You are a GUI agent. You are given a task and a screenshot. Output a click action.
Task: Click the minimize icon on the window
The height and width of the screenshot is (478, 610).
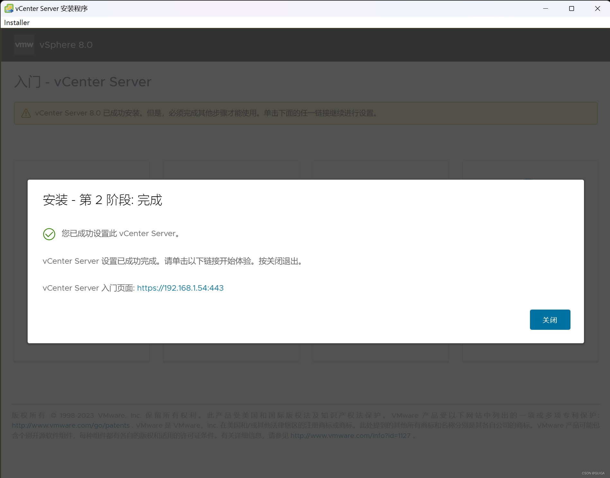(545, 8)
